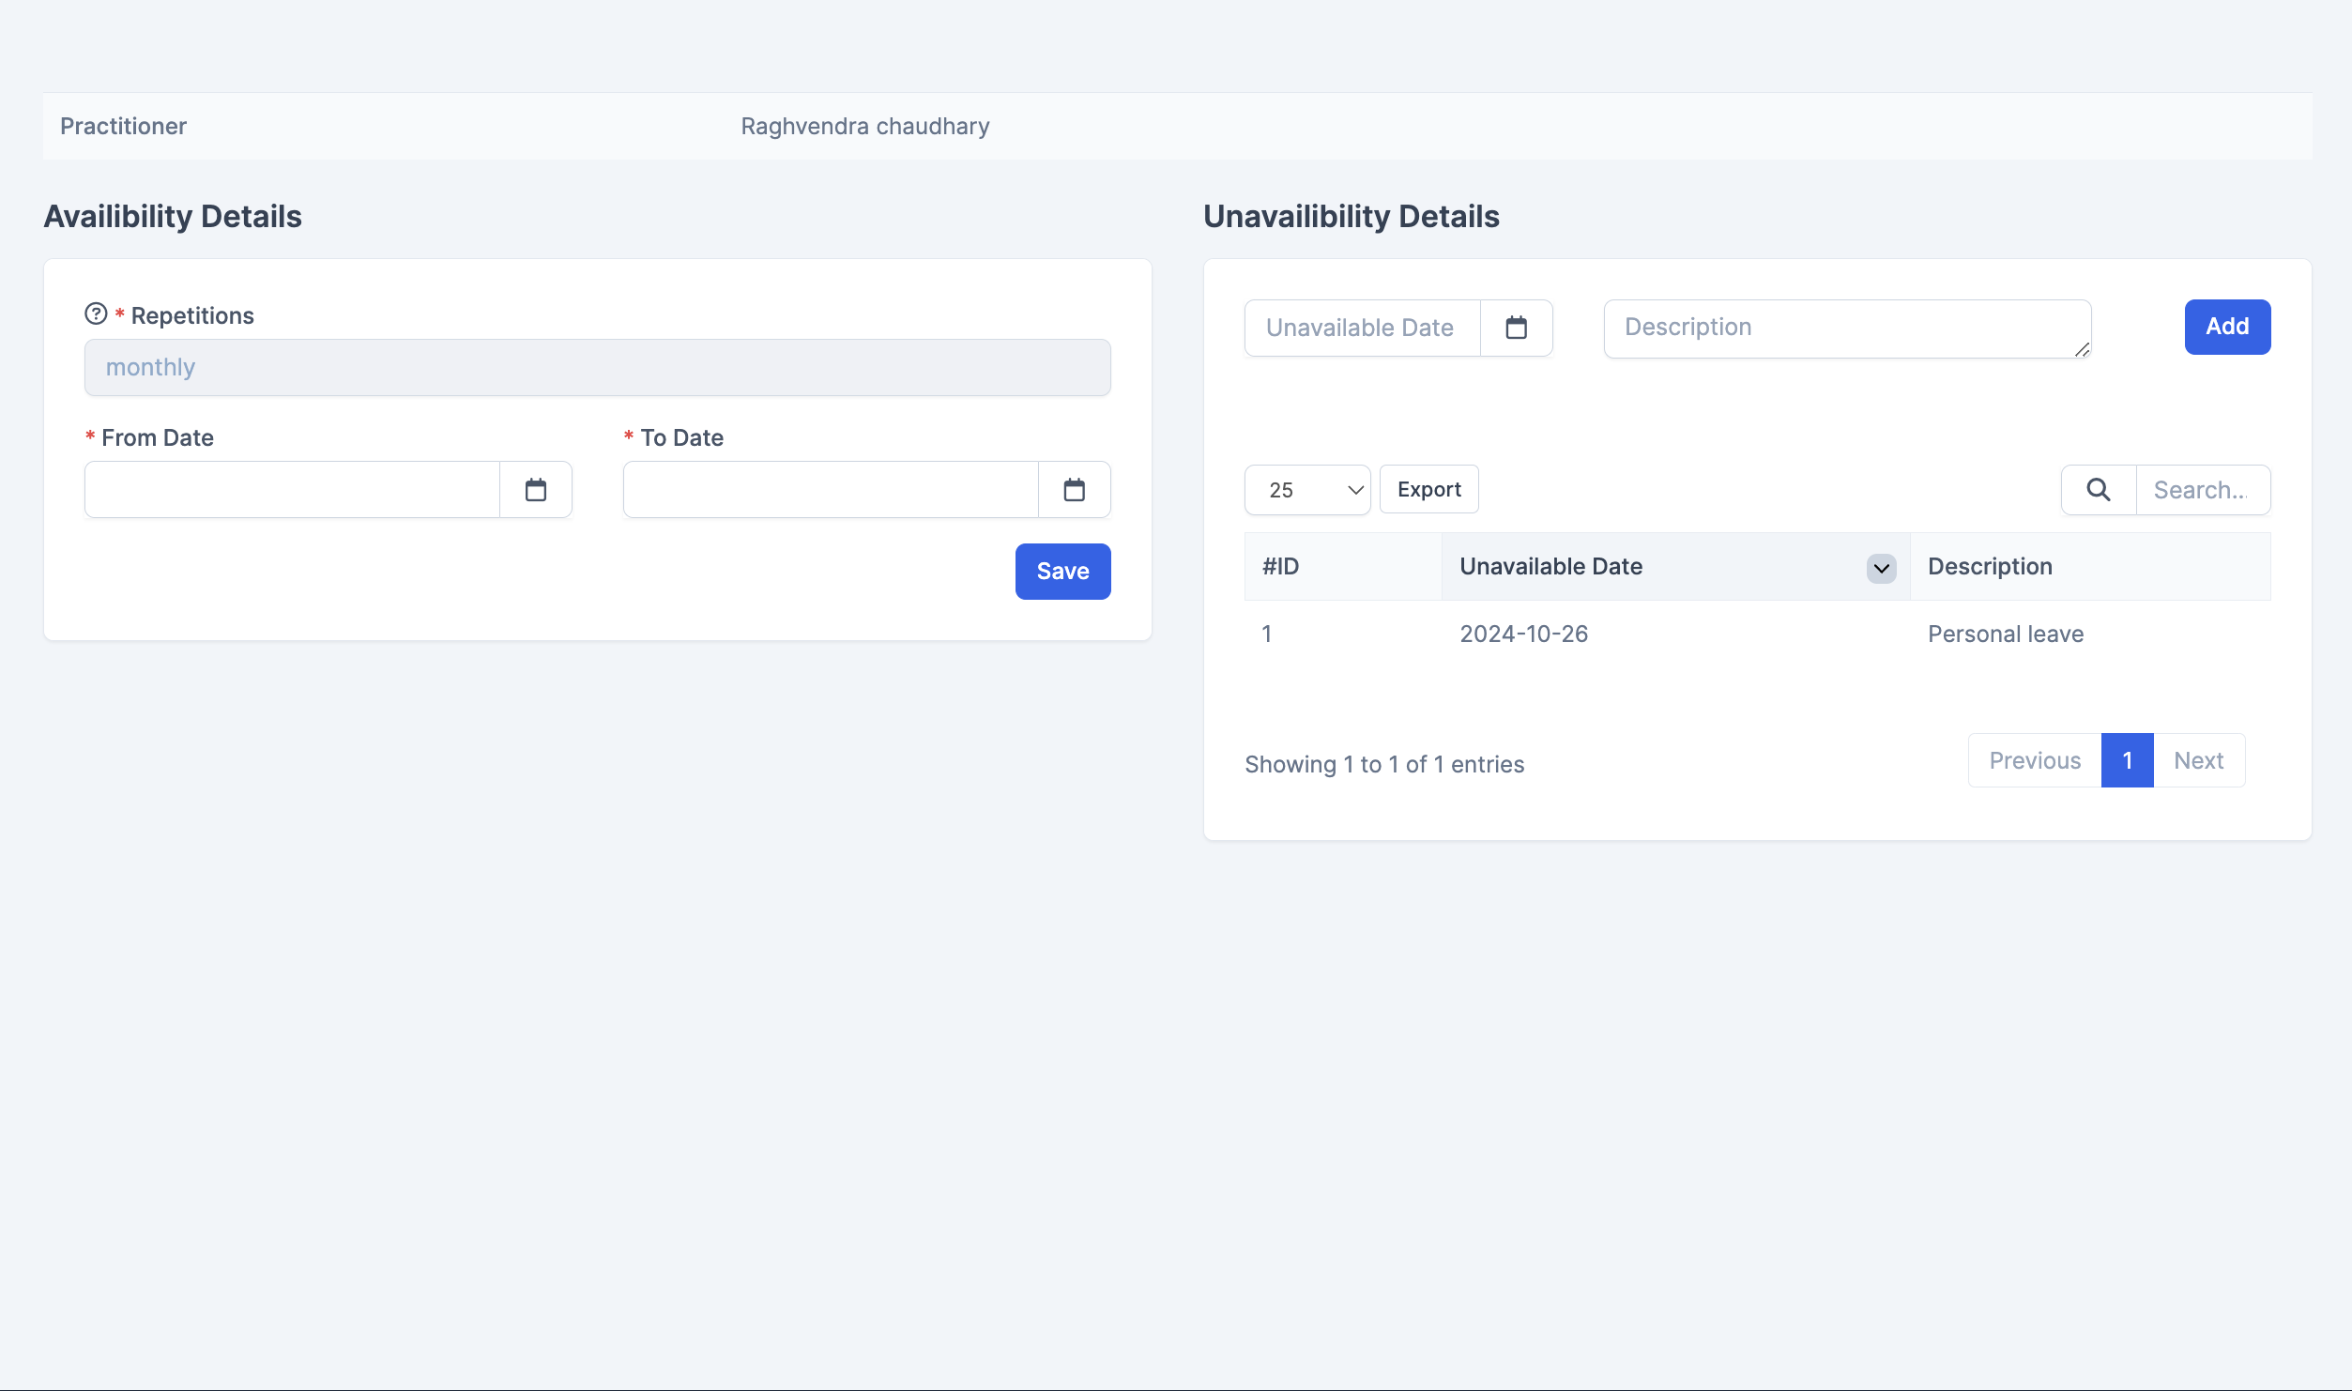Click the page 1 pagination button
This screenshot has height=1391, width=2352.
[x=2127, y=760]
